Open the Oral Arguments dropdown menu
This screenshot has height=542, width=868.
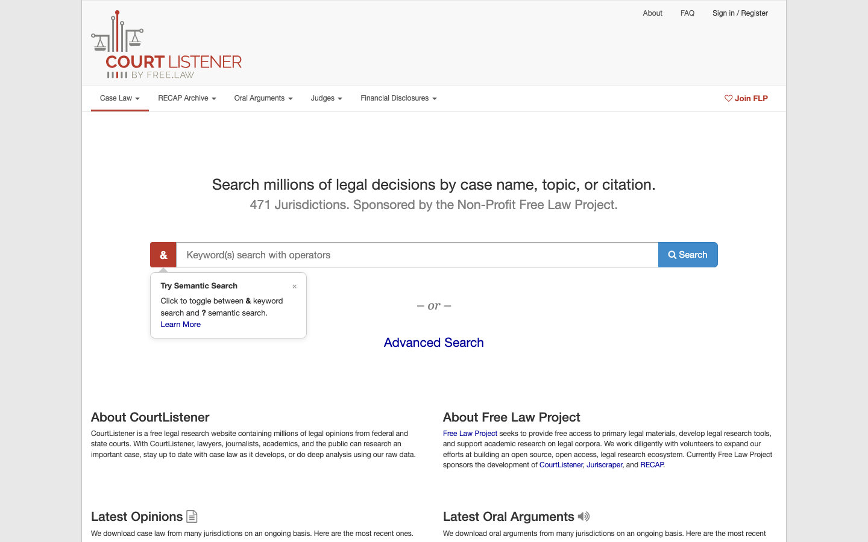coord(263,98)
